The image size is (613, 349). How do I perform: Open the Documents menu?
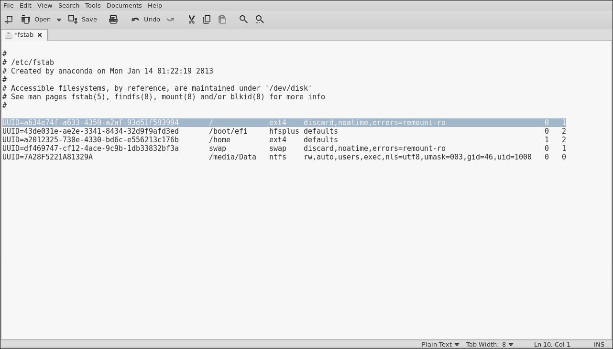point(124,5)
